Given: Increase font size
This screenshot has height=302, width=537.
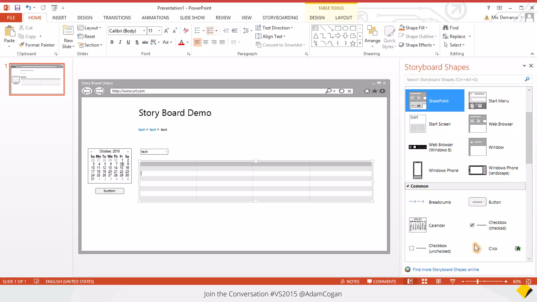Looking at the screenshot, I should pyautogui.click(x=166, y=31).
